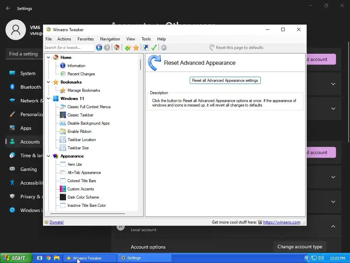
Task: Click the network tray icon in taskbar
Action: pyautogui.click(x=314, y=258)
